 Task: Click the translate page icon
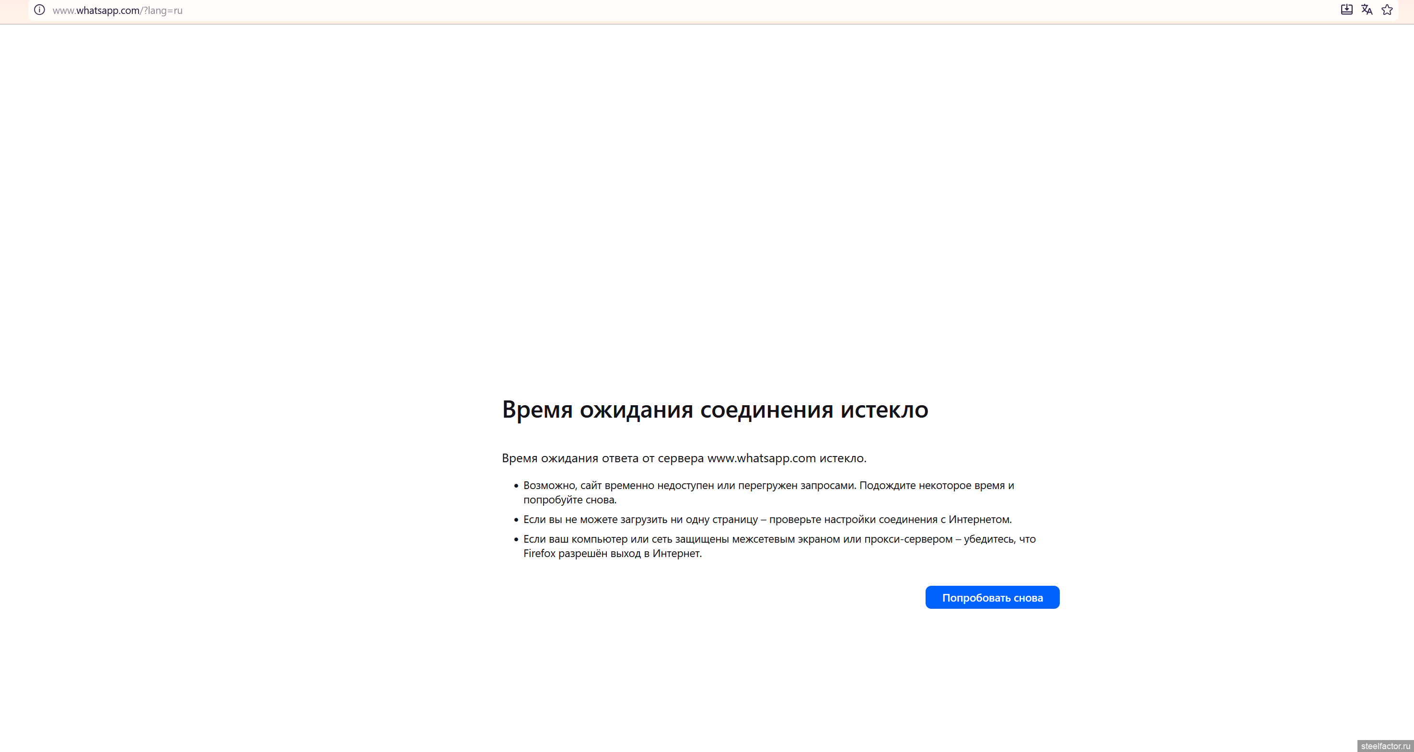[1367, 10]
